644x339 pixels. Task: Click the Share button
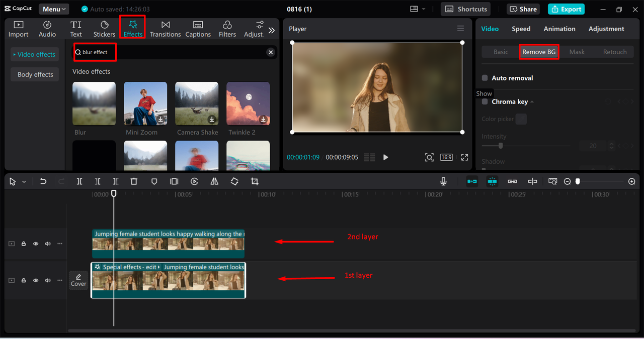coord(524,9)
